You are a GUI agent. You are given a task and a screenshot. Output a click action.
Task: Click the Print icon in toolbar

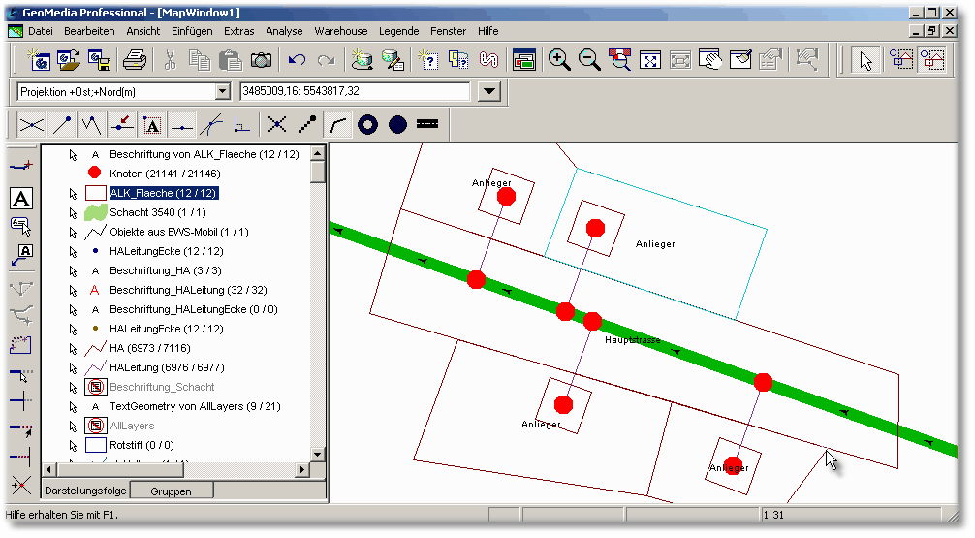pos(135,60)
